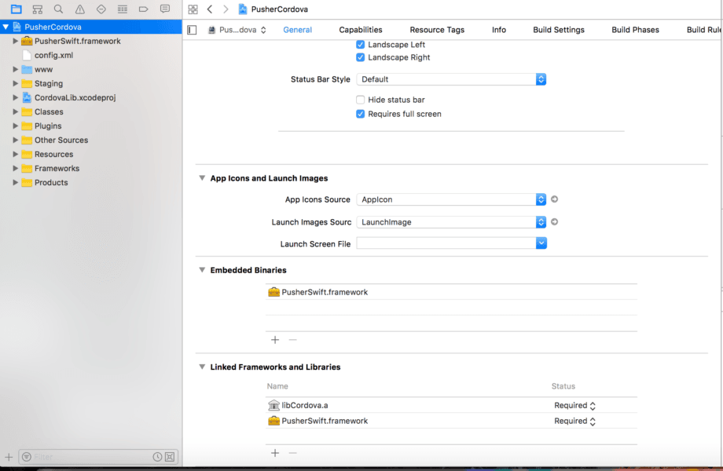
Task: Open the Issue navigator warning icon
Action: pos(79,9)
